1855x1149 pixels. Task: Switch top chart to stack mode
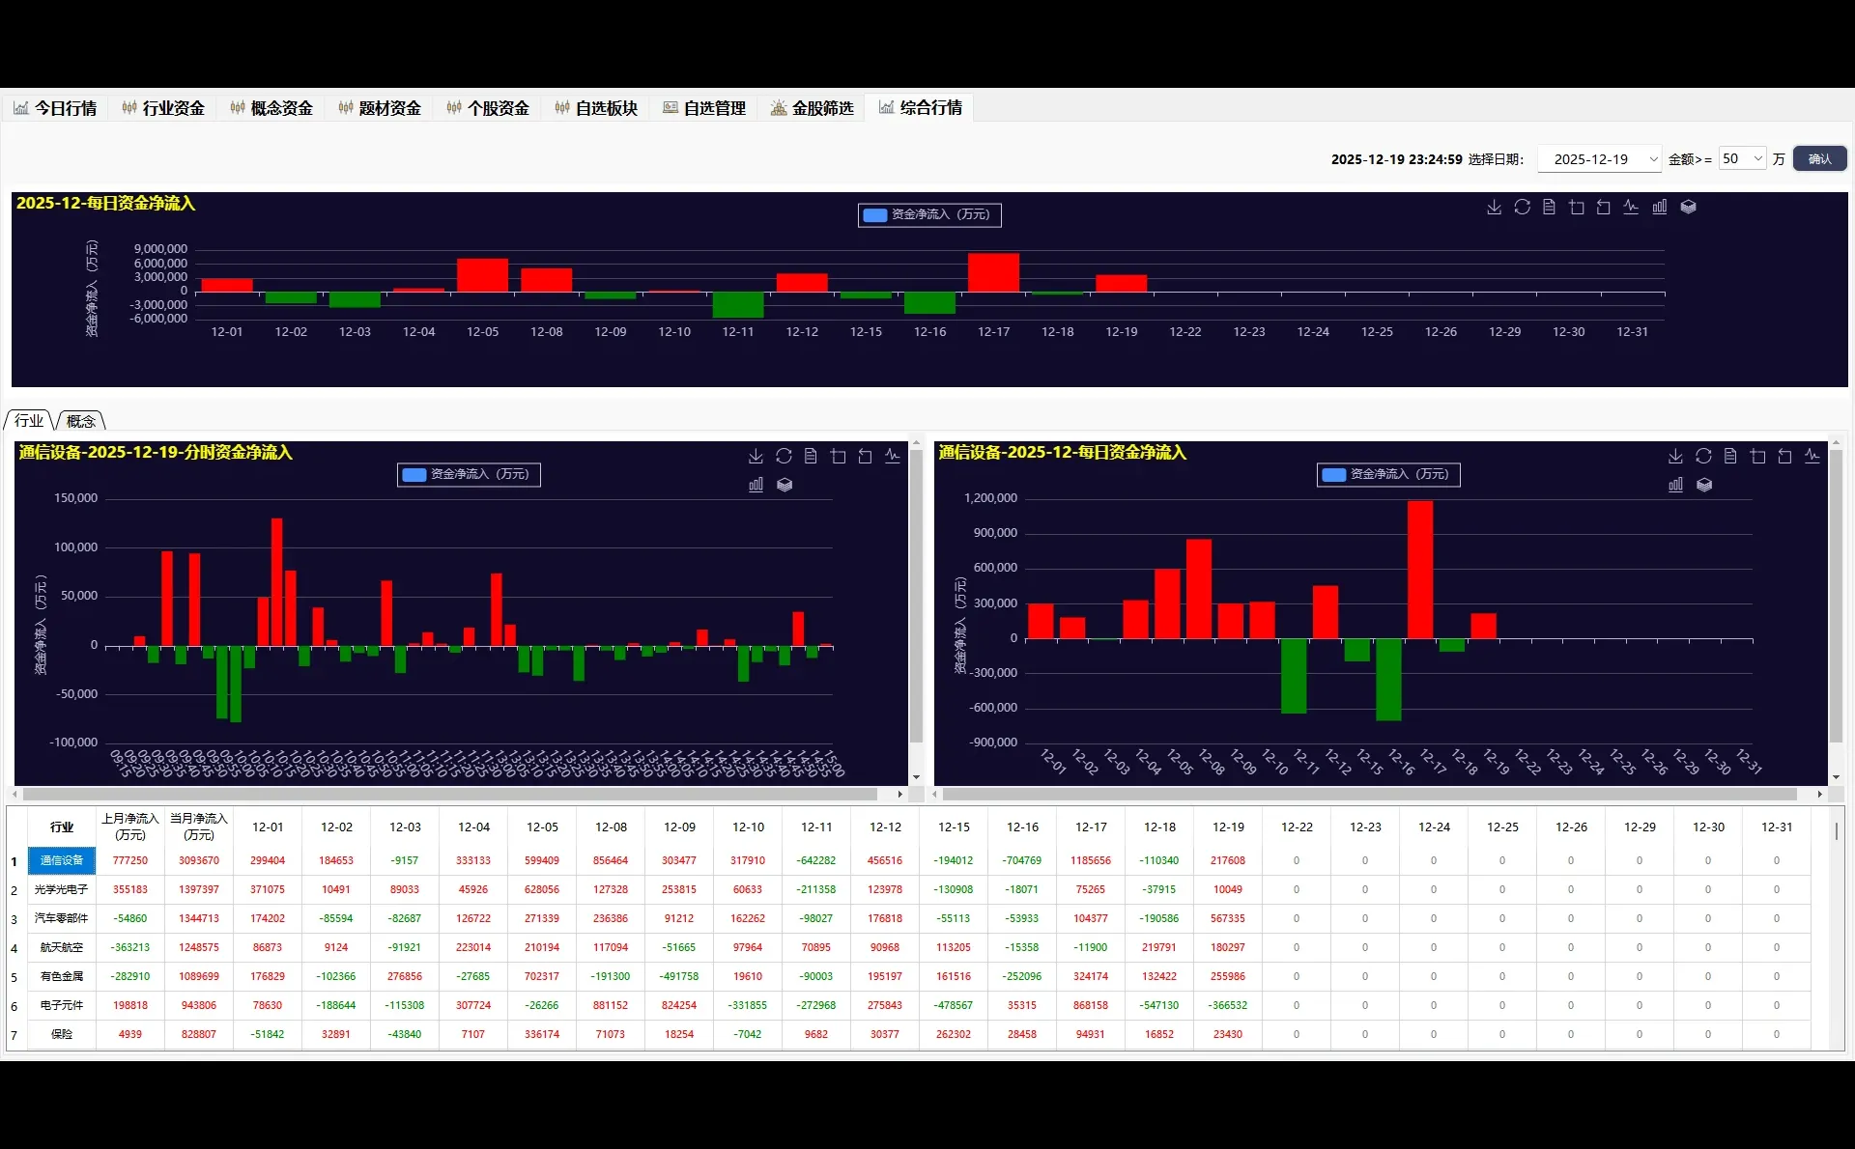tap(1688, 208)
